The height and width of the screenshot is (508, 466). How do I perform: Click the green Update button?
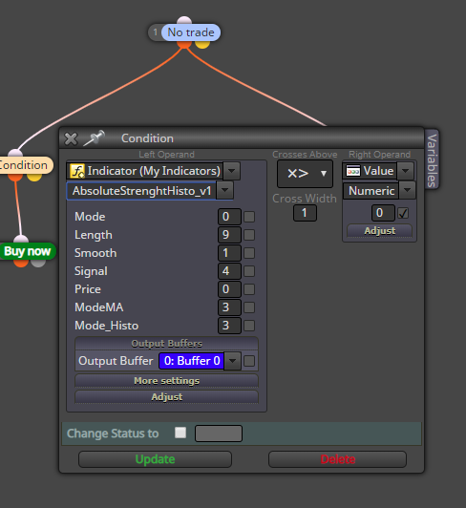click(155, 459)
